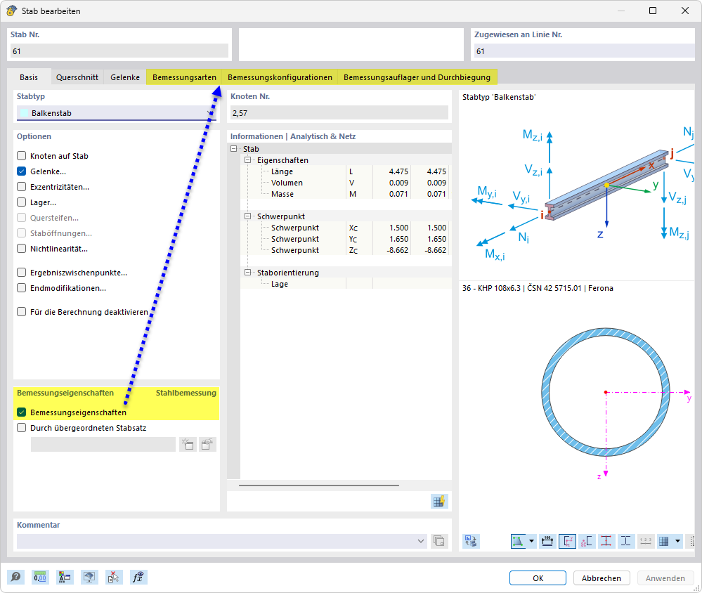
Task: Click the document with red X cursor icon
Action: pyautogui.click(x=113, y=578)
